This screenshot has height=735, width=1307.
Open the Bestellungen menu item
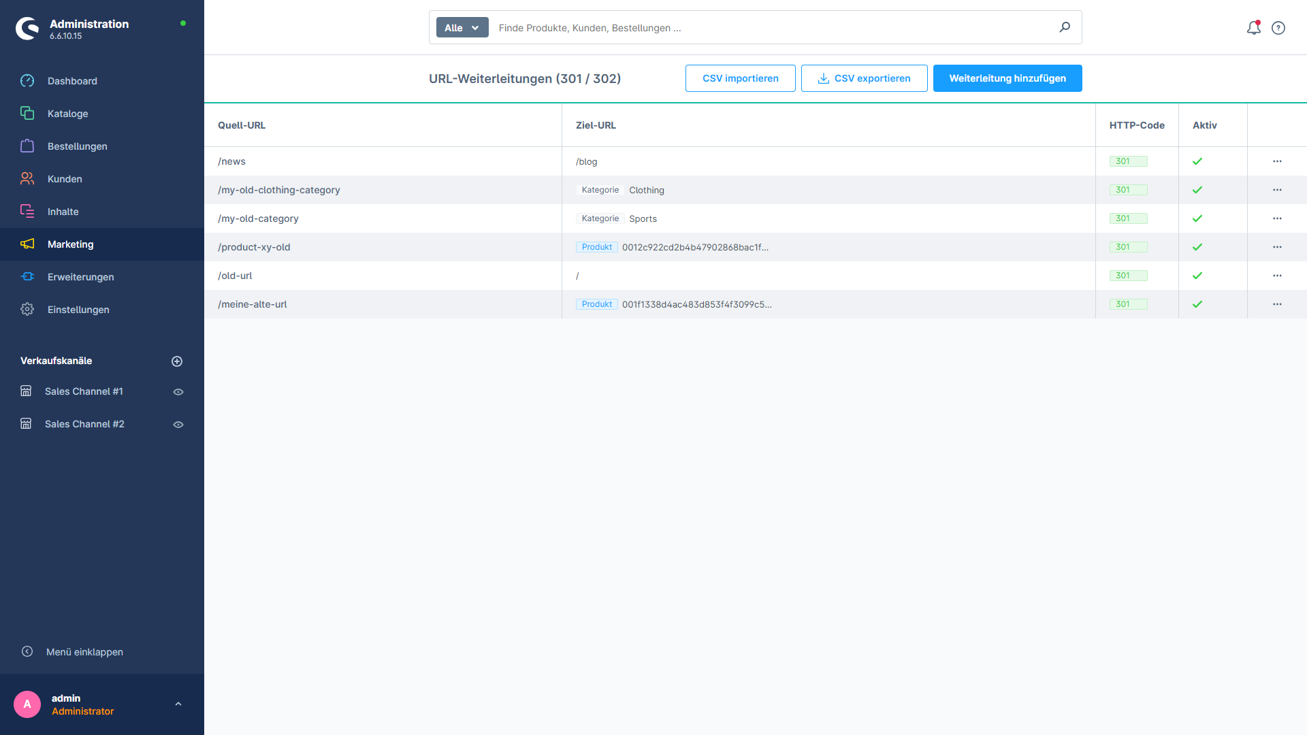click(x=77, y=146)
